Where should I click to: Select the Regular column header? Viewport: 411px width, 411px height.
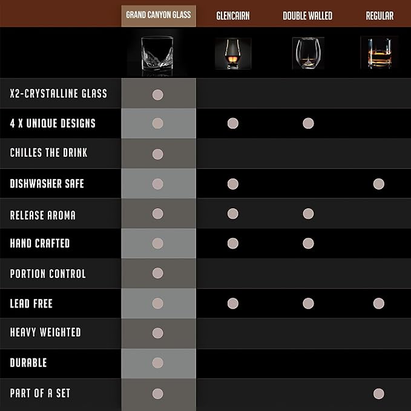(380, 16)
